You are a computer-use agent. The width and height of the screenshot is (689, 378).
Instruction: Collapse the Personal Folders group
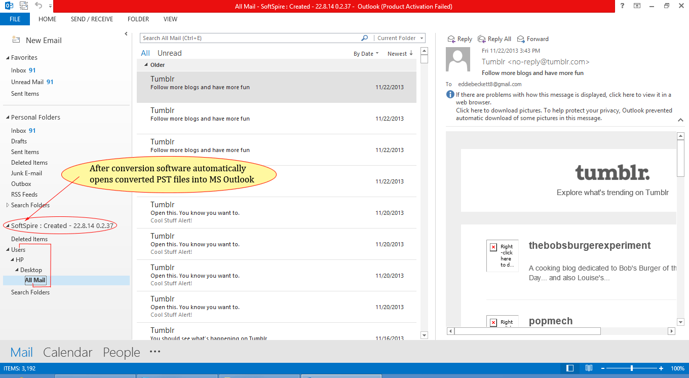(x=8, y=118)
